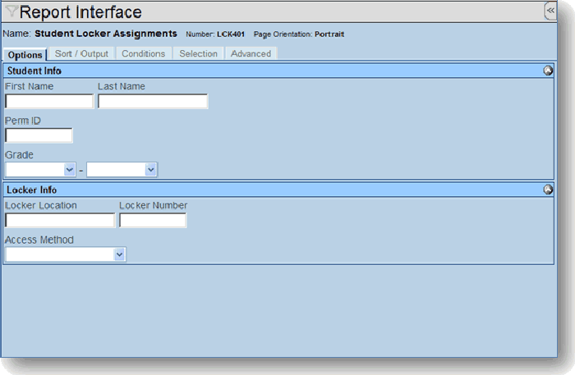The height and width of the screenshot is (375, 575).
Task: Collapse the Locker Info section with its round icon
Action: pyautogui.click(x=548, y=190)
